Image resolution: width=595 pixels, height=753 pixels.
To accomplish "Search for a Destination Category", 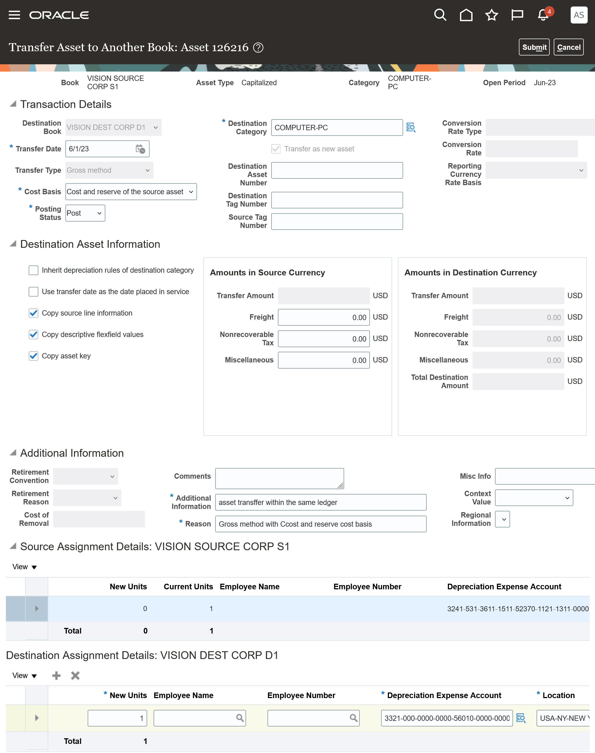I will click(411, 128).
